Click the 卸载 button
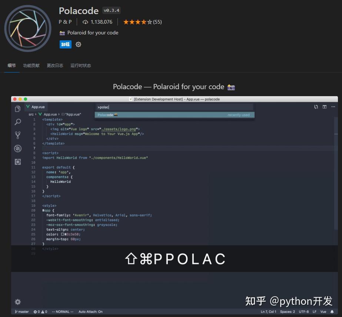The height and width of the screenshot is (317, 342). (x=65, y=44)
